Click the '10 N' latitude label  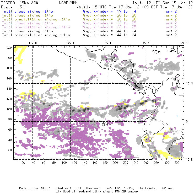pyautogui.click(x=189, y=84)
